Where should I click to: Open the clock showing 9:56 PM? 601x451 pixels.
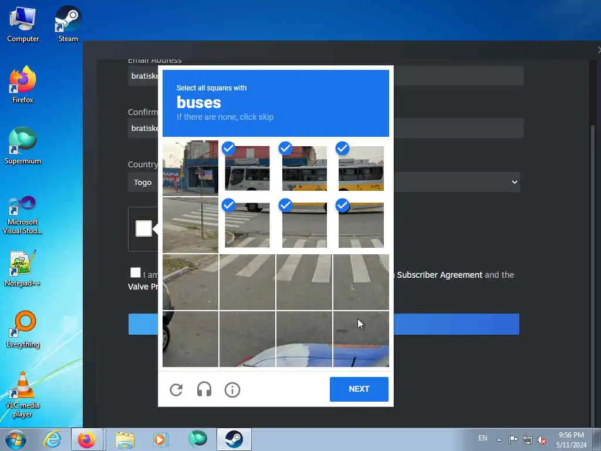point(571,440)
